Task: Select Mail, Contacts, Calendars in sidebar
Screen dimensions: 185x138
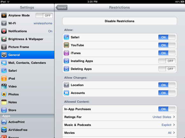Action: (27, 63)
